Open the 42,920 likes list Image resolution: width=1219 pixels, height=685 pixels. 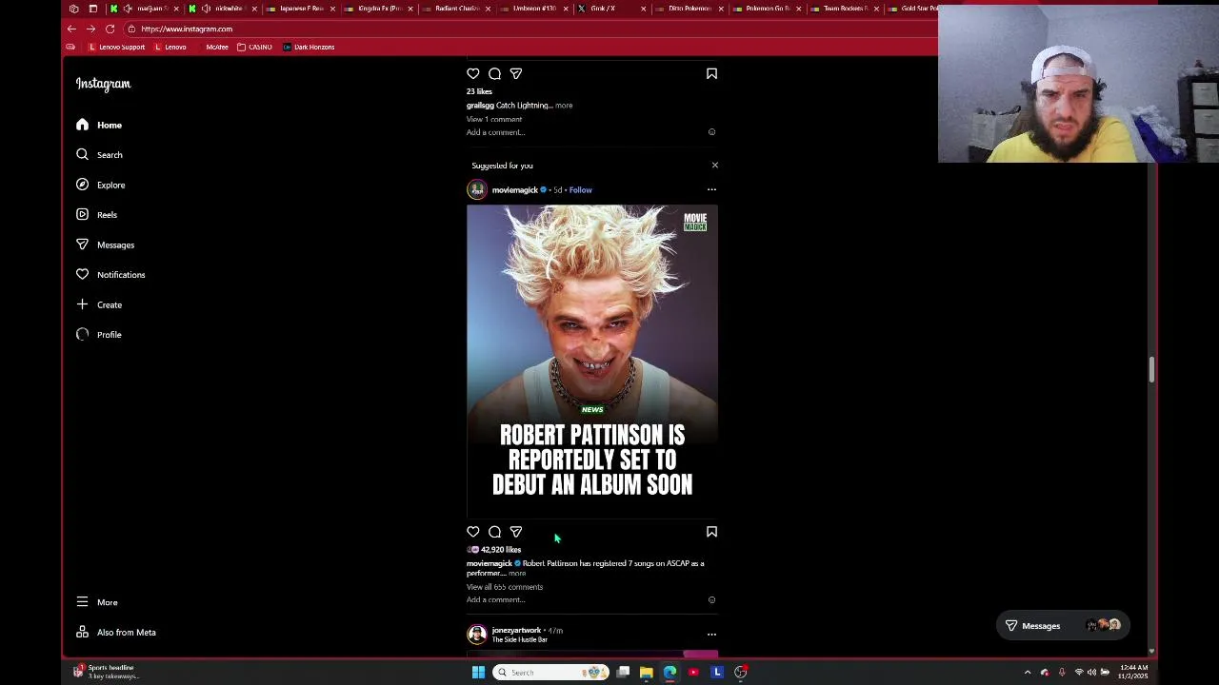pyautogui.click(x=501, y=550)
